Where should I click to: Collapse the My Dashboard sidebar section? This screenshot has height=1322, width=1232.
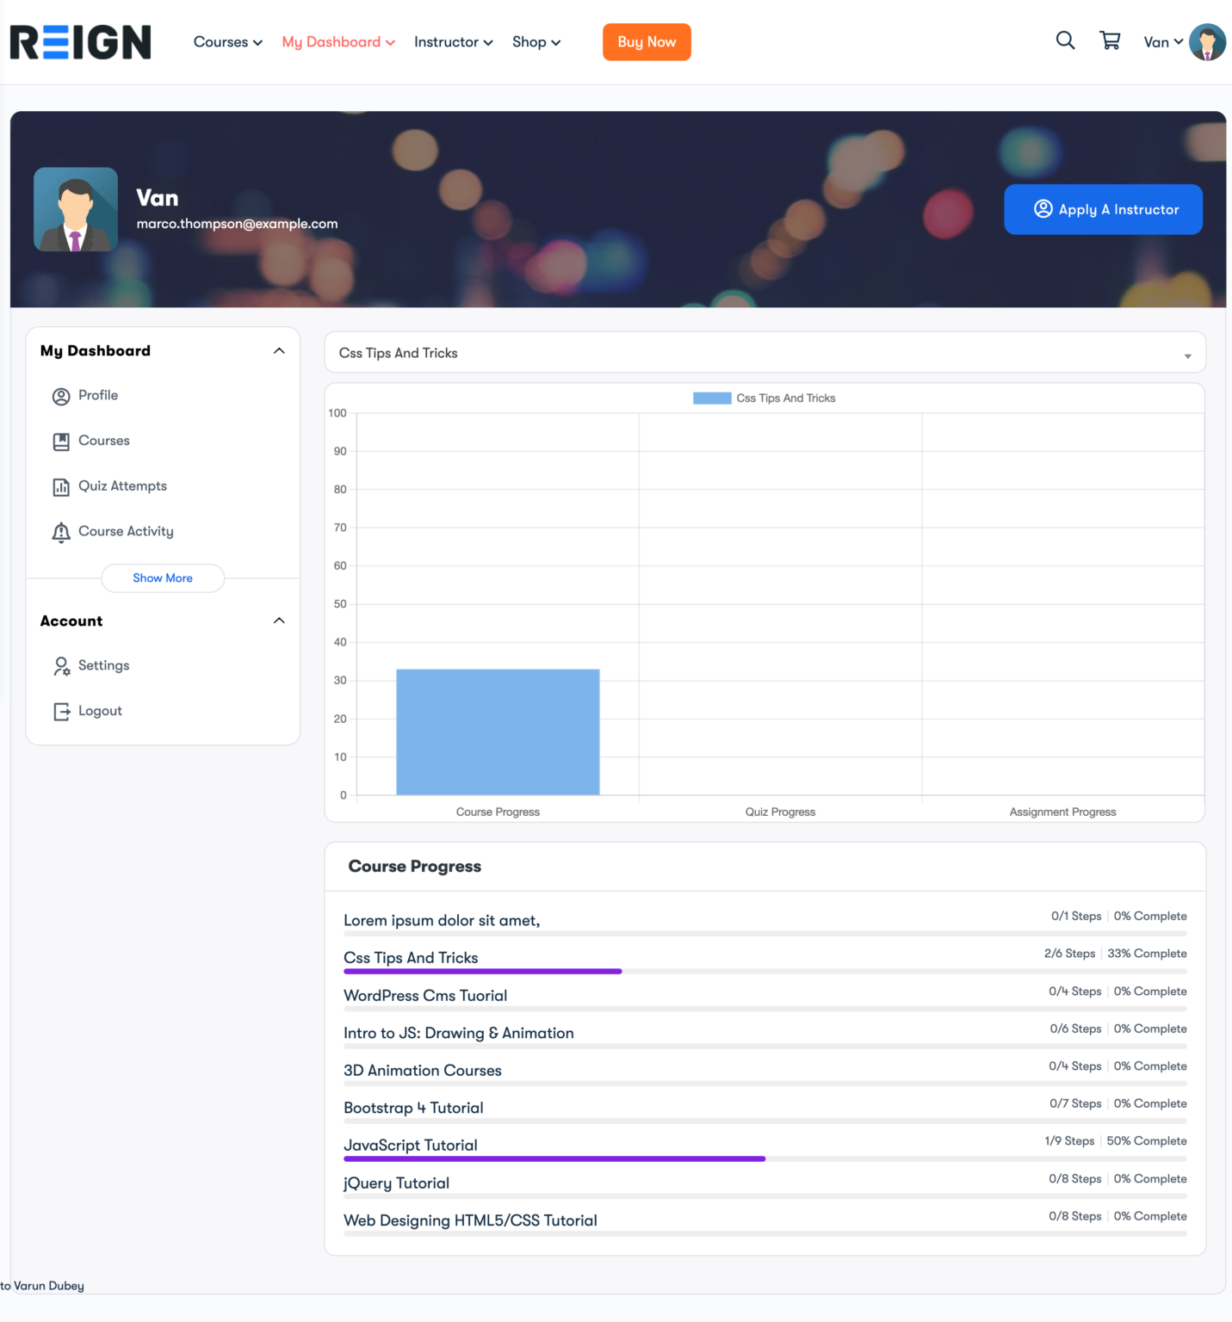pos(278,350)
